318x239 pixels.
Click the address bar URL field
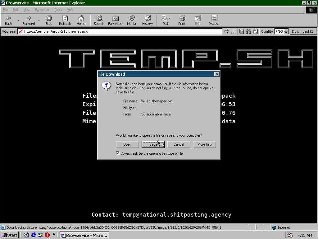pos(120,31)
